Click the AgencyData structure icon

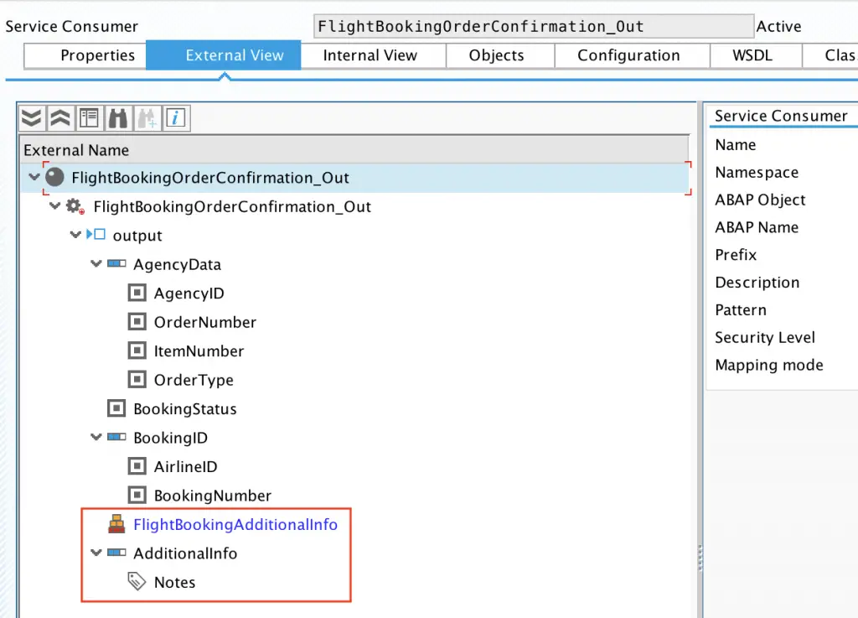pyautogui.click(x=116, y=264)
